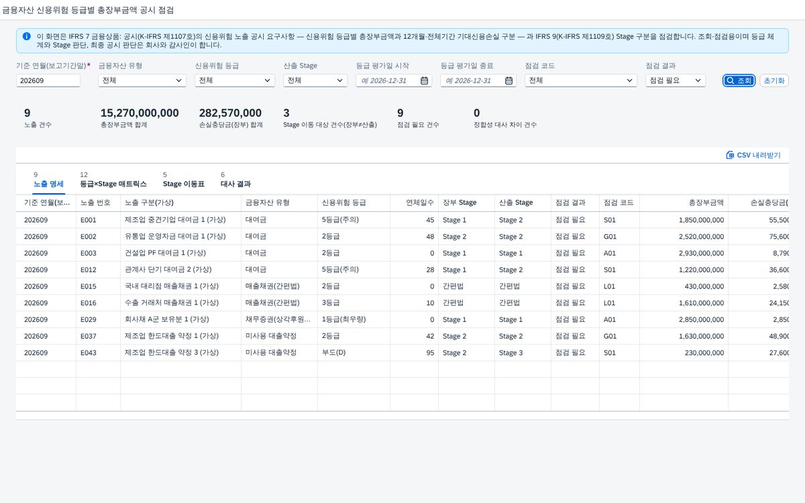805x503 pixels.
Task: Click 건설업 PF 대여금 1 (가상) cell
Action: 180,254
